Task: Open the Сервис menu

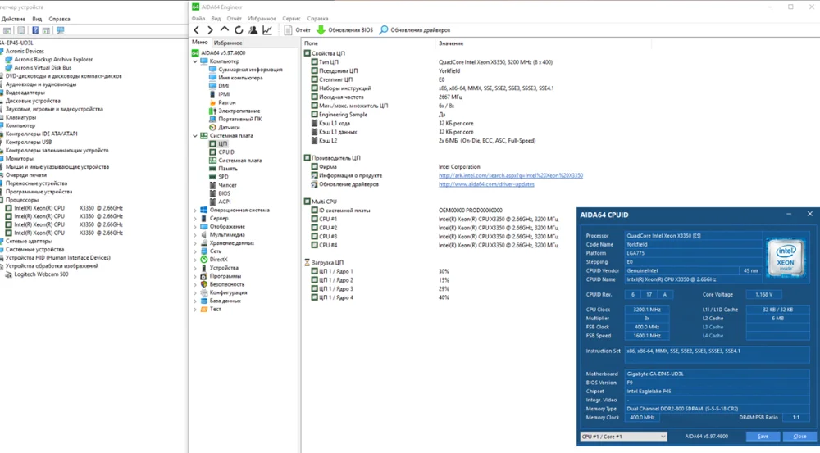Action: [x=291, y=19]
